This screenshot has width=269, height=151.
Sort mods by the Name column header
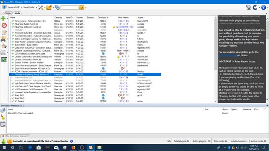(x=13, y=18)
